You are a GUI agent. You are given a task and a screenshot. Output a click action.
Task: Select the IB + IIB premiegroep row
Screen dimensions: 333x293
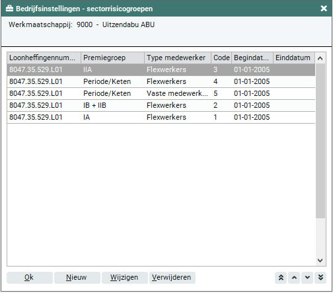161,105
